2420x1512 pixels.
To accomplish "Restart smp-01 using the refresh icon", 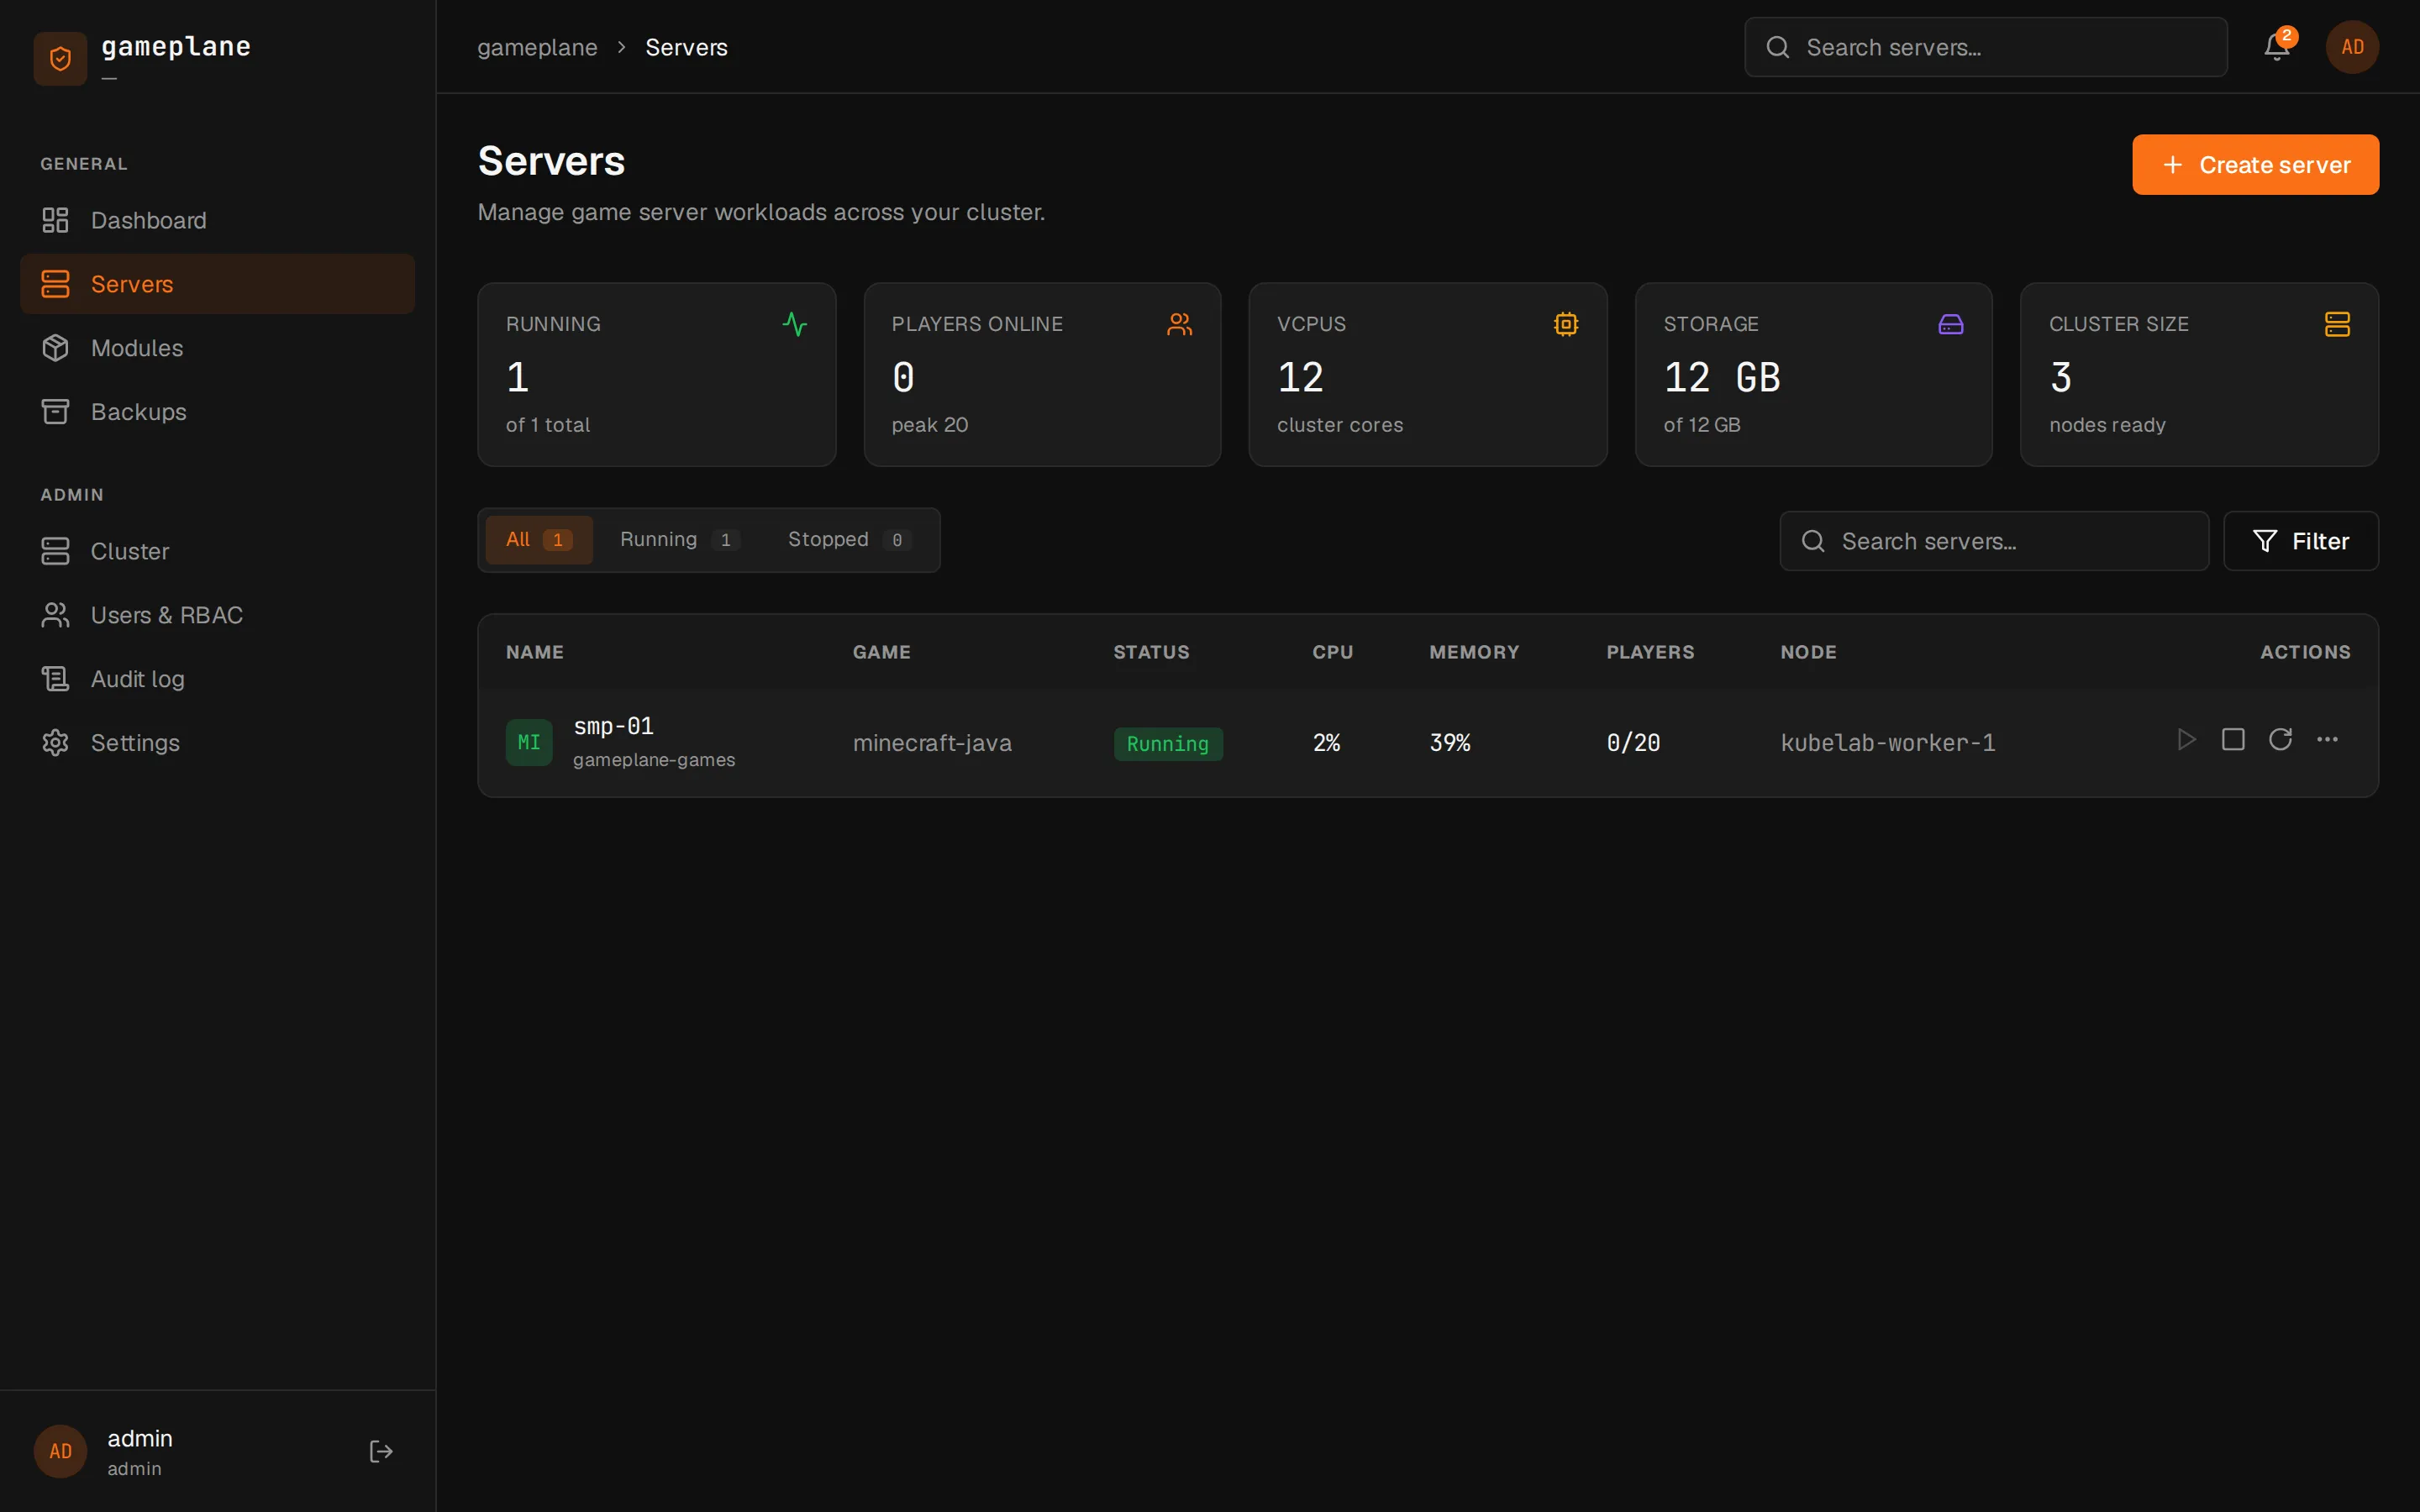I will click(2280, 739).
